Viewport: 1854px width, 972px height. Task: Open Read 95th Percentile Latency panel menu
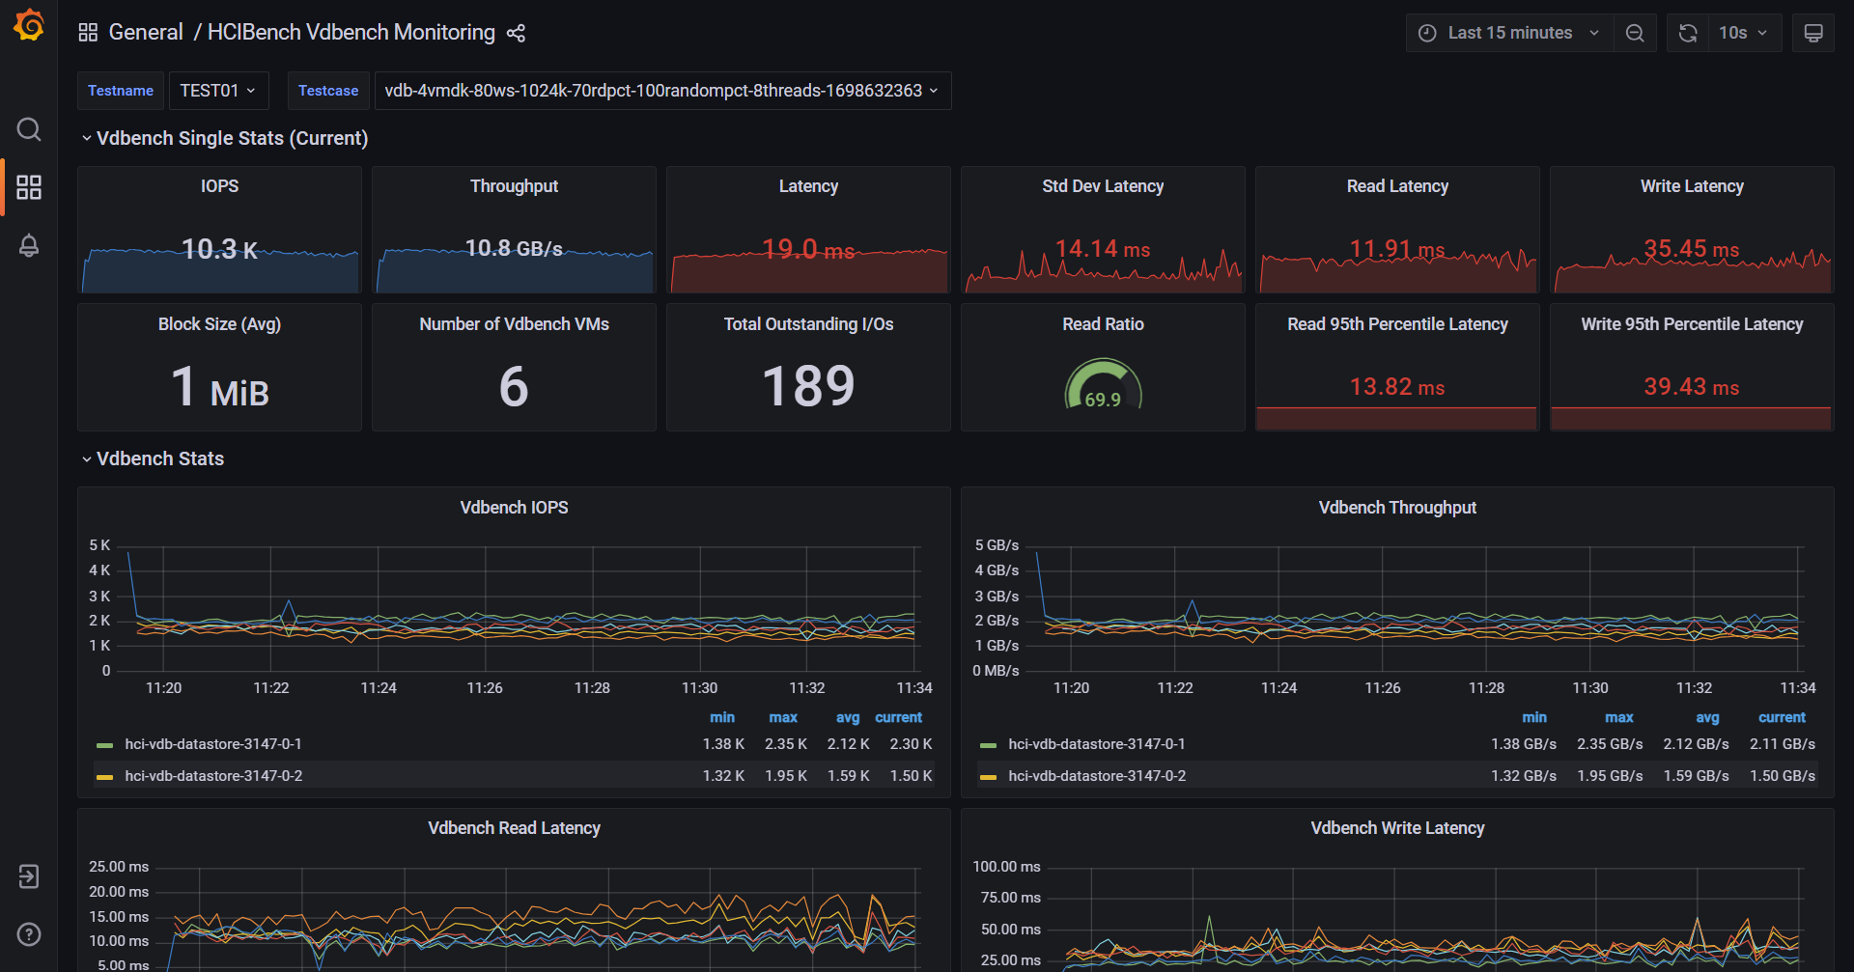coord(1397,324)
